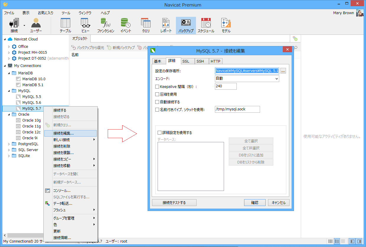Click the /tmp/mysql.sock socket field
366x247 pixels.
click(x=238, y=109)
